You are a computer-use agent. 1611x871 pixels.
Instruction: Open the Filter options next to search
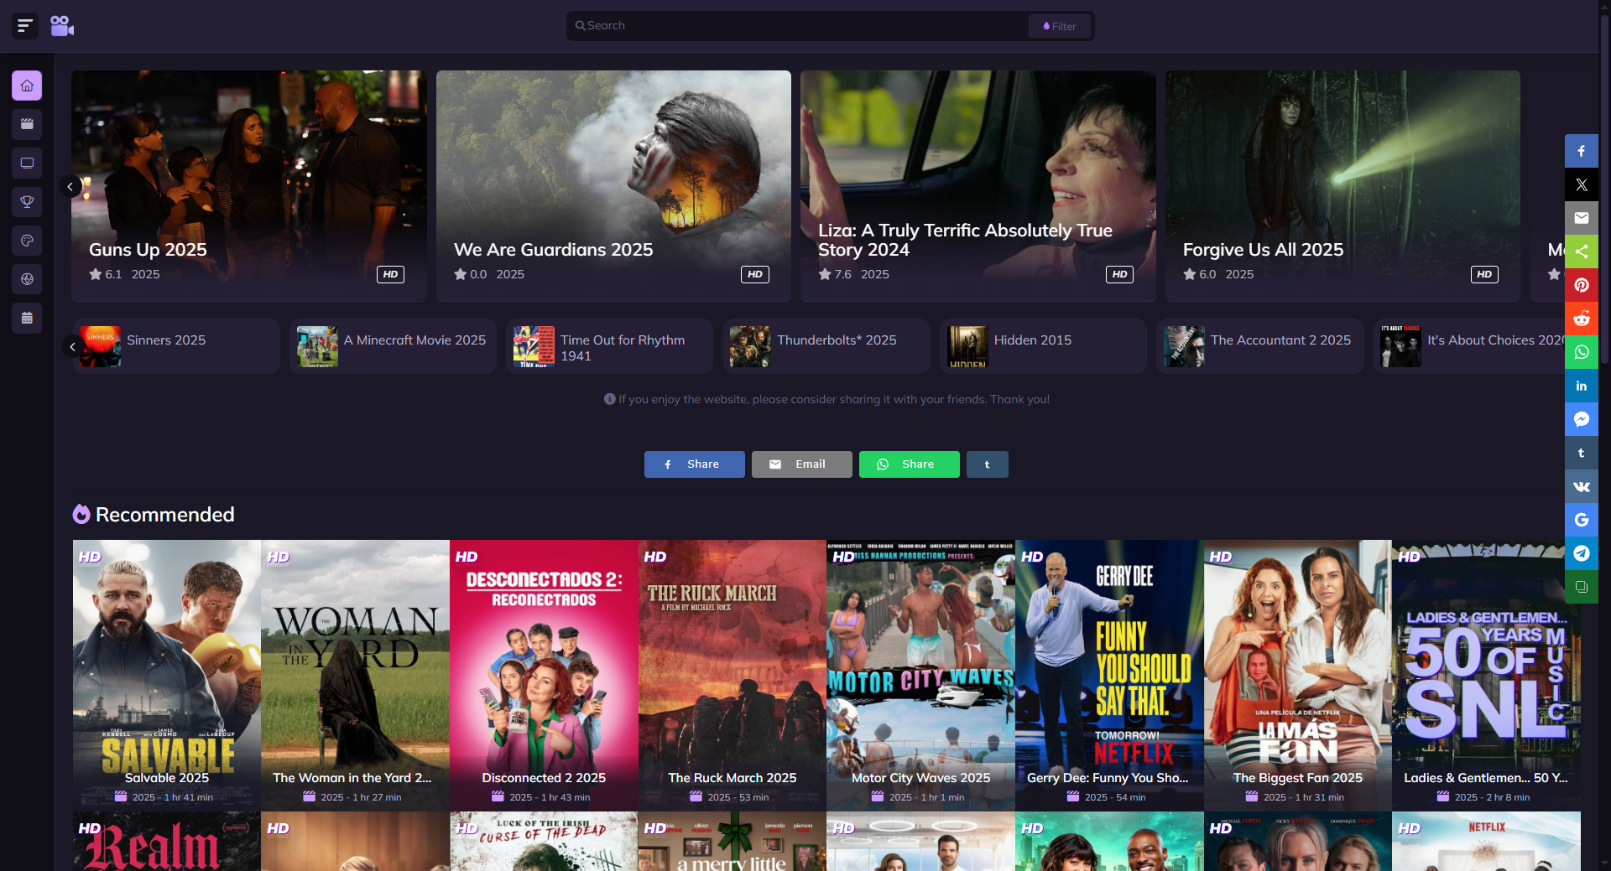coord(1059,25)
